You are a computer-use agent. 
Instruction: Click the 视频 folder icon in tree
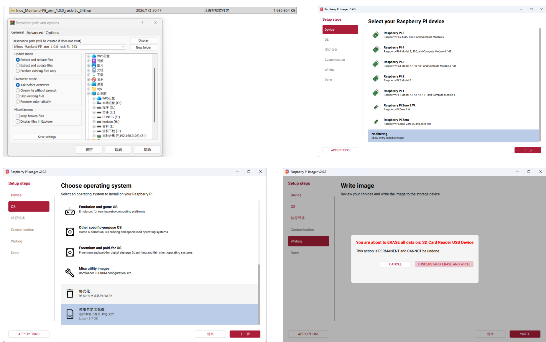(94, 61)
